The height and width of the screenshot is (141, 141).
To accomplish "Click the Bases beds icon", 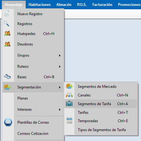I will [x=7, y=77].
